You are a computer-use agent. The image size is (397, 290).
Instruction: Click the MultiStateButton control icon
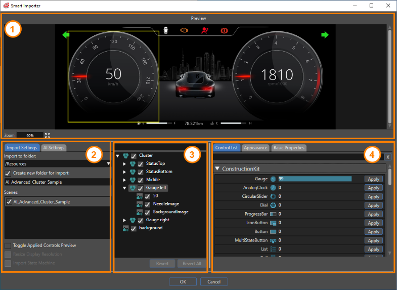273,240
